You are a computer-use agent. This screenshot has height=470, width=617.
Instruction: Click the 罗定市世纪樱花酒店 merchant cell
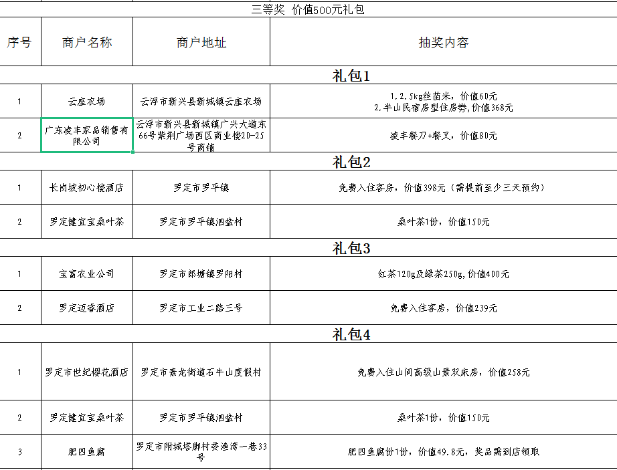(x=87, y=372)
